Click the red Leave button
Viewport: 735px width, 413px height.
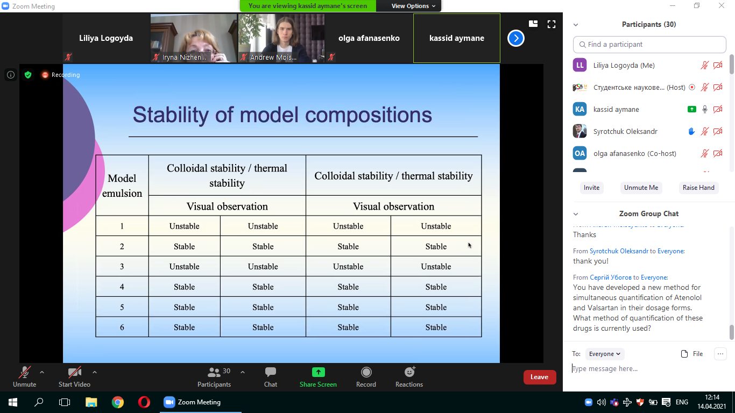point(539,377)
